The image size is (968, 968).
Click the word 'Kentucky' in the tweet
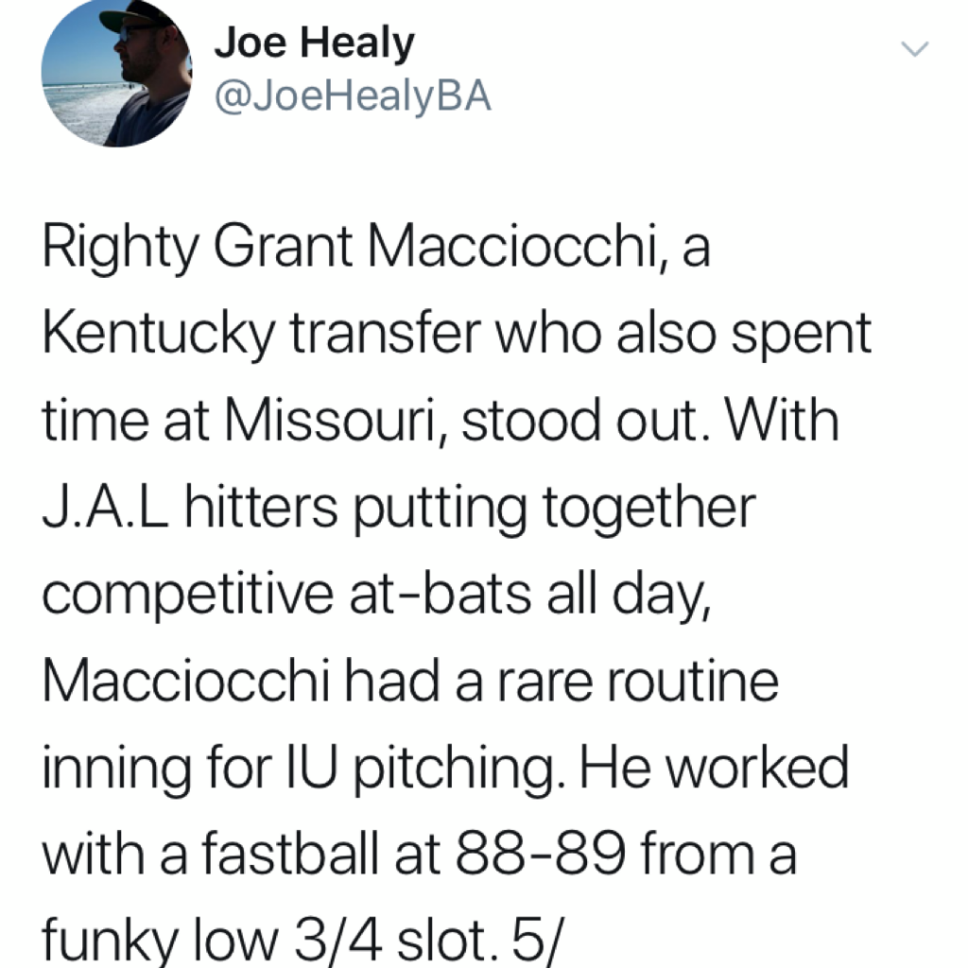158,336
